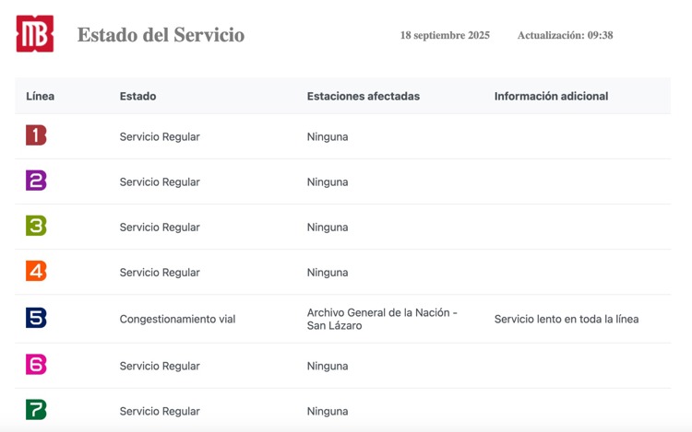Click the Congestionamiento vial status text
692x432 pixels.
(x=177, y=320)
